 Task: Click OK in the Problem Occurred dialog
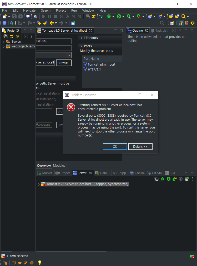(115, 147)
